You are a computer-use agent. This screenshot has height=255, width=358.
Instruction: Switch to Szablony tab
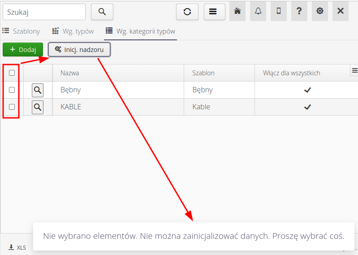coord(22,31)
